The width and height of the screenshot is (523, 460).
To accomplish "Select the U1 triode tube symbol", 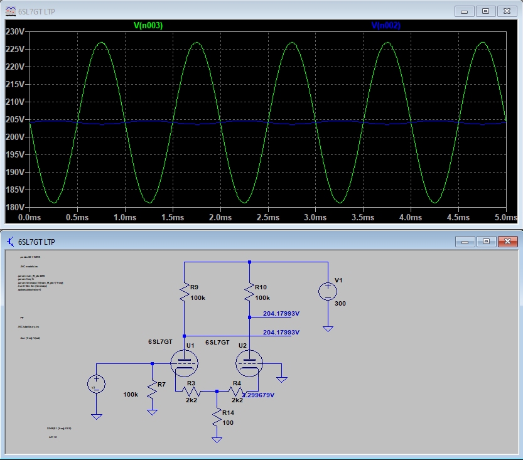I will click(184, 363).
